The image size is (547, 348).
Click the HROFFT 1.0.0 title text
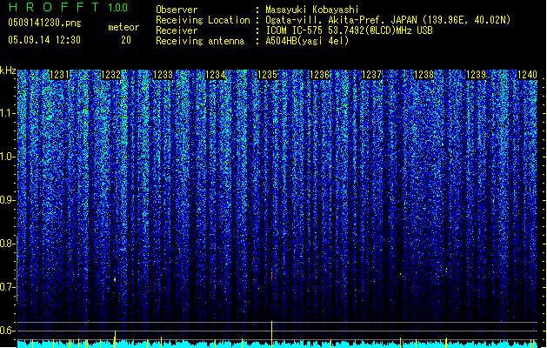[68, 7]
